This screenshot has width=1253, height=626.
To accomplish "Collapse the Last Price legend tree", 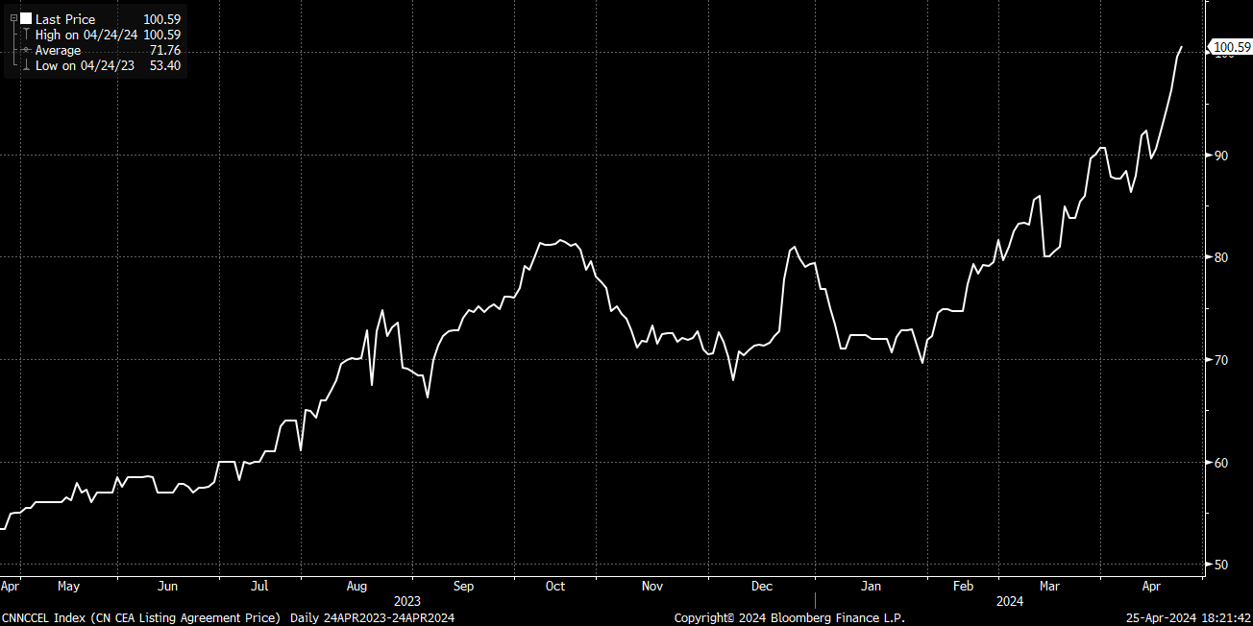I will click(13, 19).
